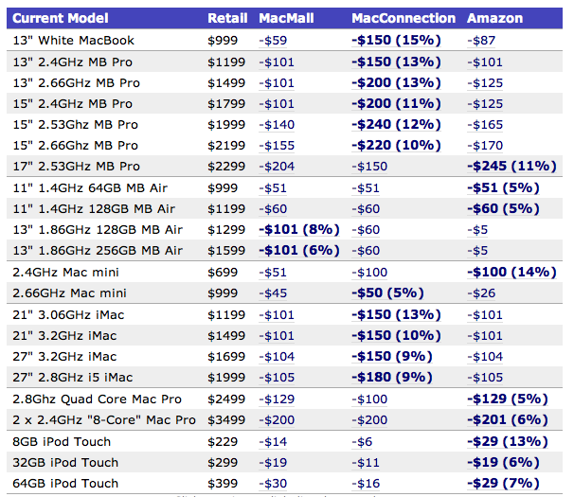Open MacMall -$101 for 21" 3.2GHz iMac
This screenshot has height=497, width=574.
(277, 336)
